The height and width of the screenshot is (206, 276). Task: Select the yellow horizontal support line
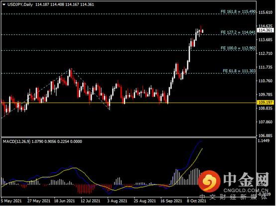click(x=129, y=103)
